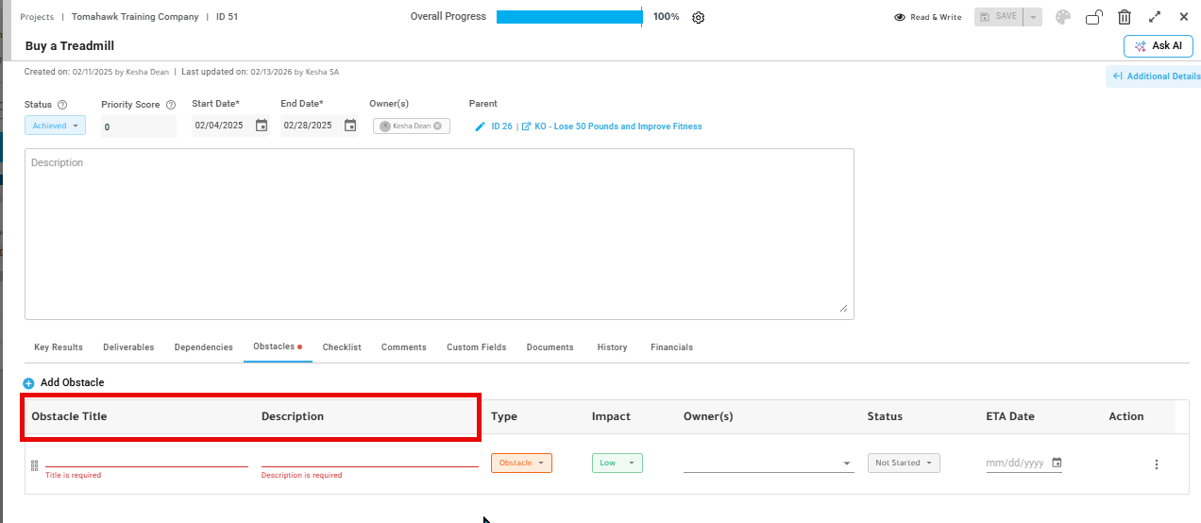Open the Start Date calendar picker

coord(262,126)
